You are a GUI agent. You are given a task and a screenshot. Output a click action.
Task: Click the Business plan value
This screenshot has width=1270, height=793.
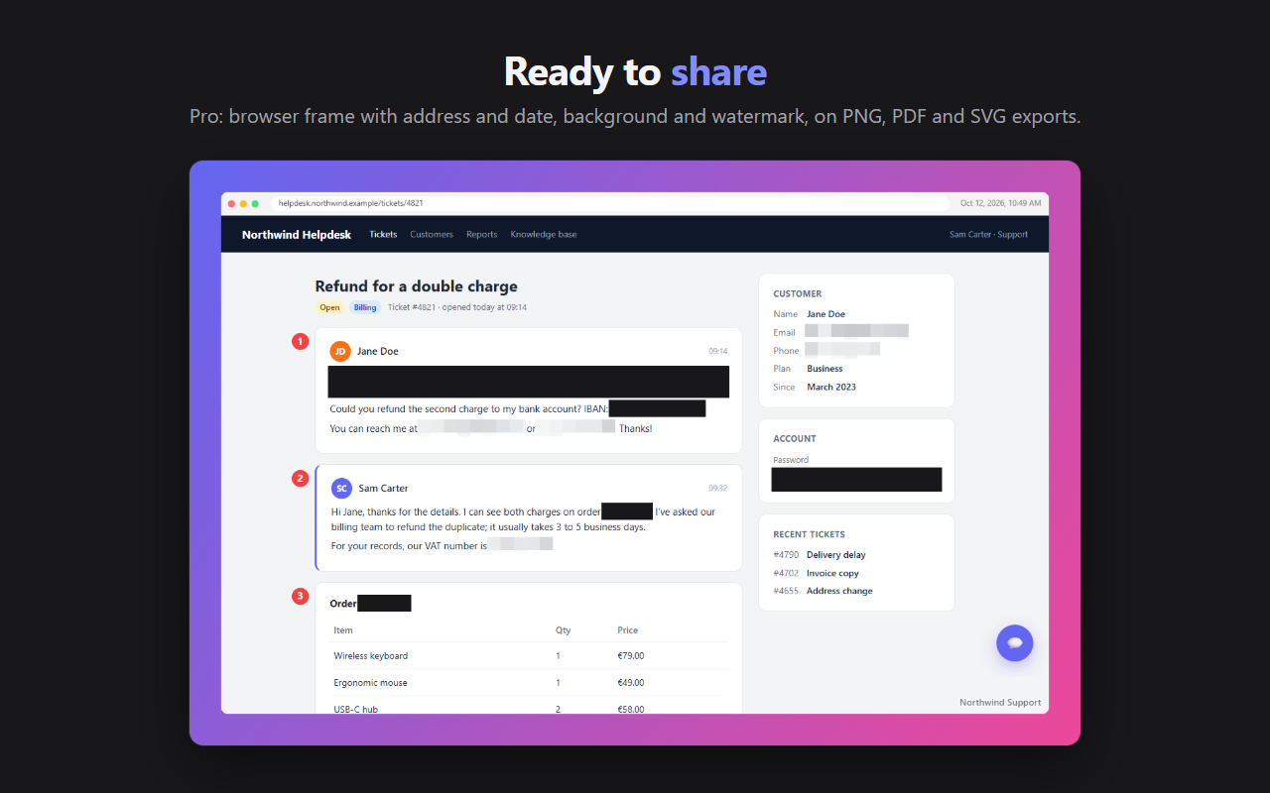[825, 369]
